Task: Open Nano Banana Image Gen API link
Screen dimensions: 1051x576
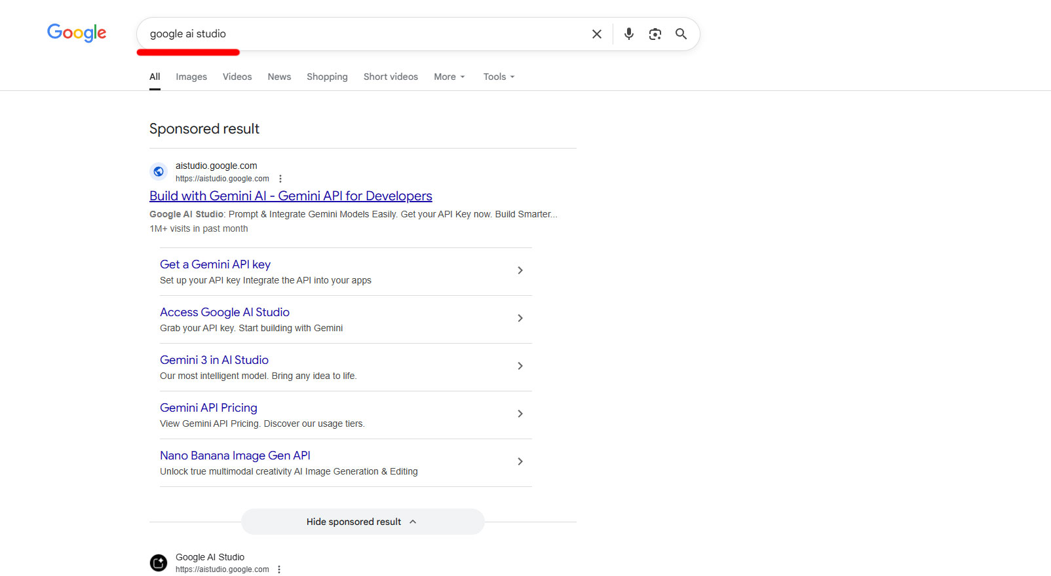Action: tap(235, 456)
